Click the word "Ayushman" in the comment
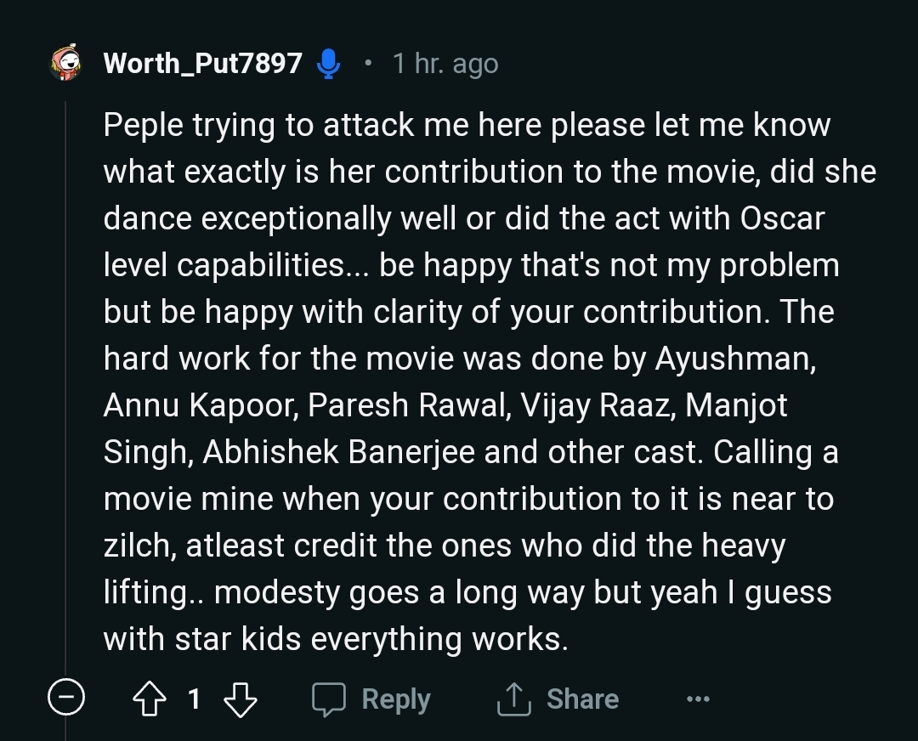Viewport: 918px width, 741px height. (734, 359)
